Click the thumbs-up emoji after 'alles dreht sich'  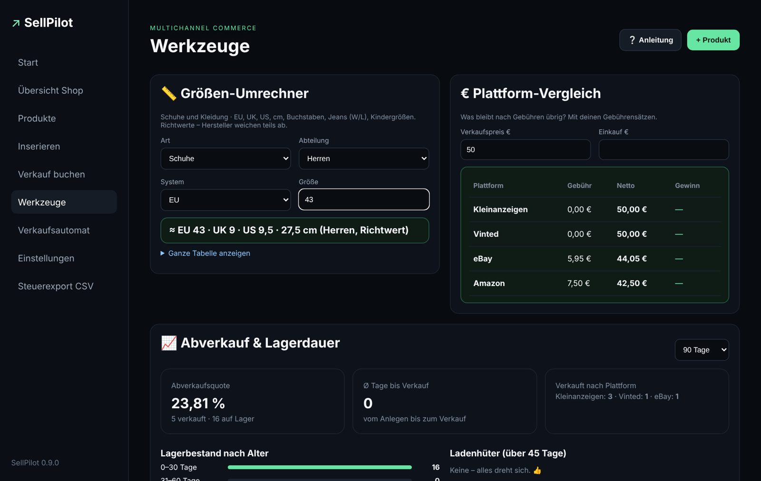537,470
